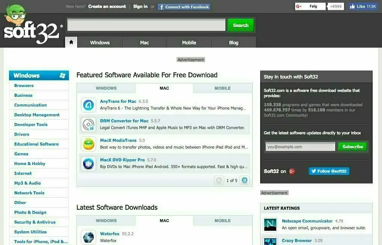Open MacX DVD Ripper Pro title link

[x=122, y=160]
